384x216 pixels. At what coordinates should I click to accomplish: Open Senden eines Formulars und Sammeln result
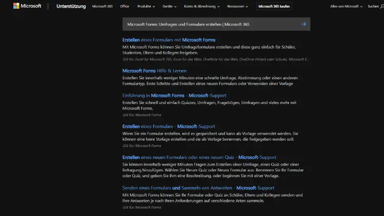pos(198,188)
